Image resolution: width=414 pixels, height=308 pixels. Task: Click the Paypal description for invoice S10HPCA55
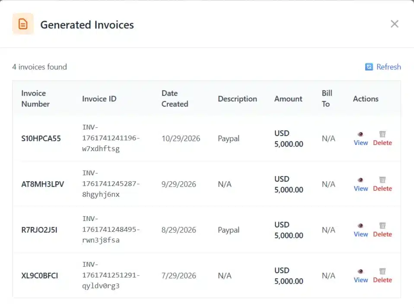tap(229, 138)
